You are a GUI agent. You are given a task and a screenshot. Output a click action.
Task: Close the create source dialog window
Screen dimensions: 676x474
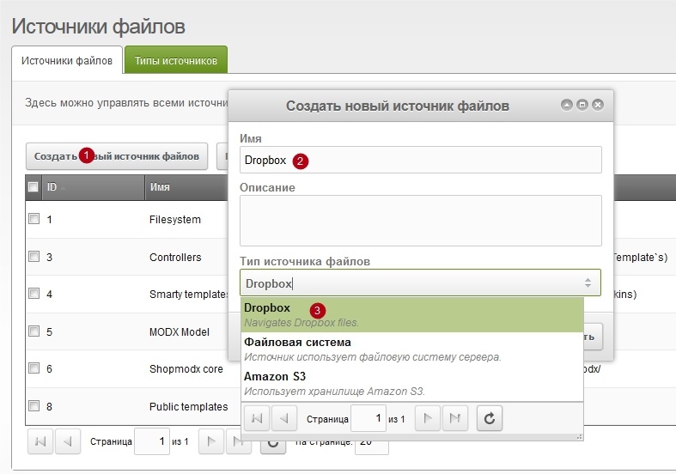click(x=598, y=105)
